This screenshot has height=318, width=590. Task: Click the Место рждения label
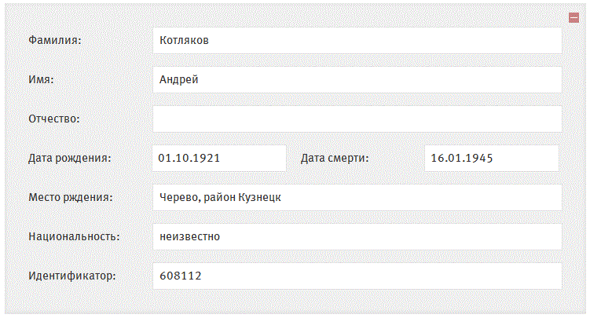pos(71,197)
